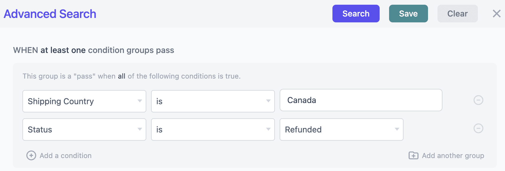Remove the Status condition row
Screen dimensions: 505x171
[x=478, y=128]
